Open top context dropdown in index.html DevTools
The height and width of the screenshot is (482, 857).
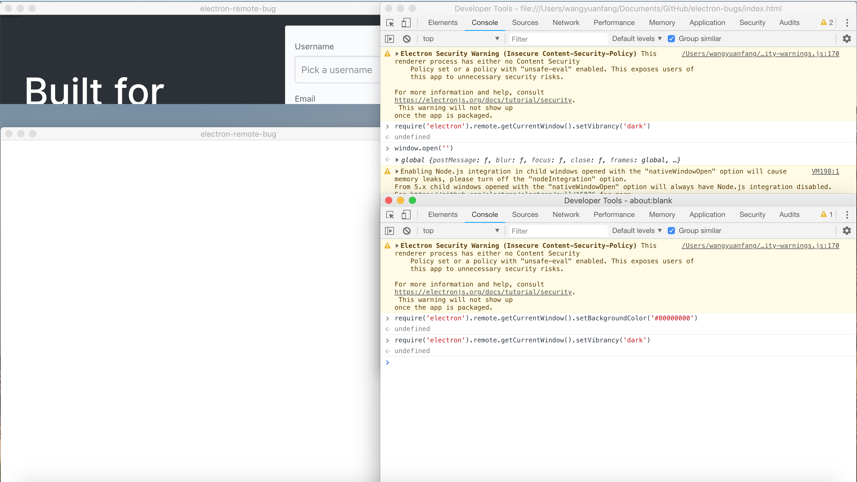pos(461,39)
